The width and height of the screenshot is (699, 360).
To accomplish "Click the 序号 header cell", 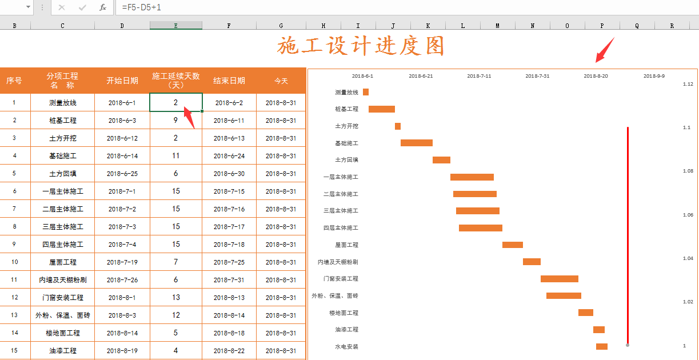I will [14, 81].
